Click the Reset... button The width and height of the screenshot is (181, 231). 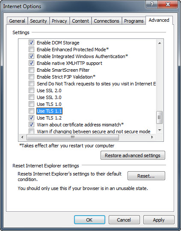146,176
